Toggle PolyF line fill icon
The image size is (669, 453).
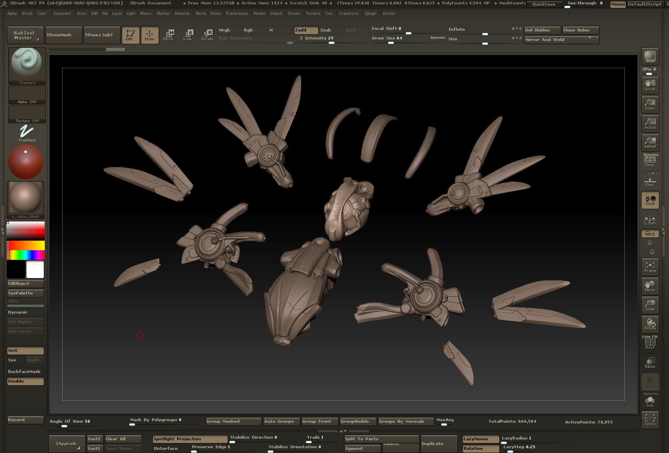[650, 343]
